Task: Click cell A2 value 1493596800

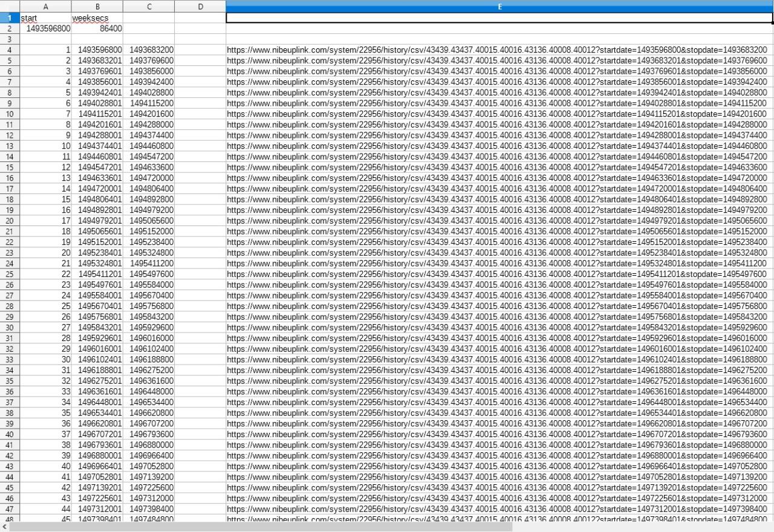Action: [x=45, y=28]
